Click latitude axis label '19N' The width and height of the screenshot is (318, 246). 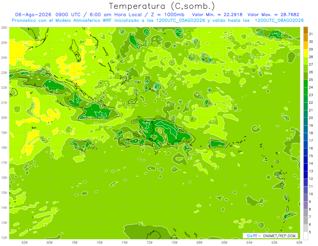(4, 132)
